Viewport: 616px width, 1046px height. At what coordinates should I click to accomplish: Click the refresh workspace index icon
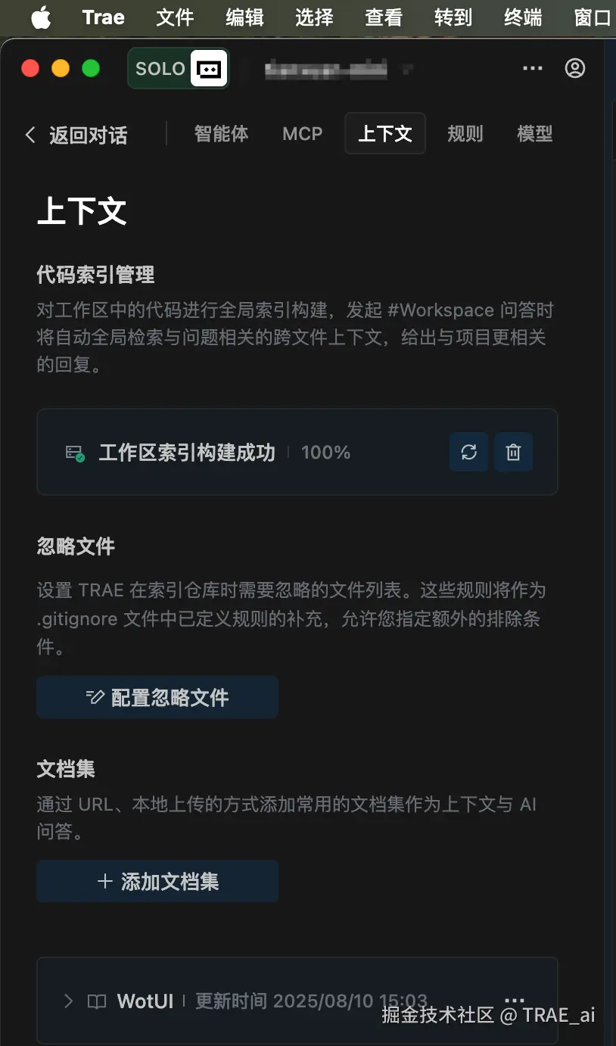(x=468, y=453)
